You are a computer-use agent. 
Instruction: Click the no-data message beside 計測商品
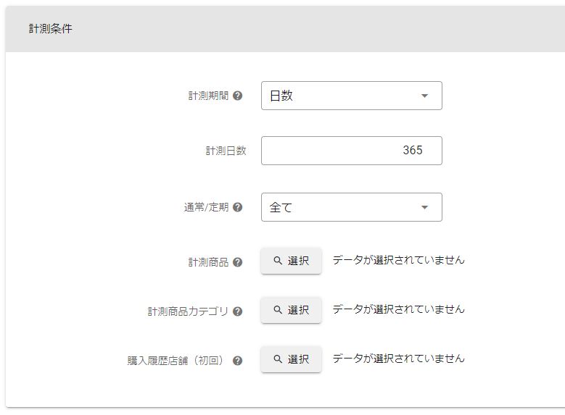tap(398, 260)
